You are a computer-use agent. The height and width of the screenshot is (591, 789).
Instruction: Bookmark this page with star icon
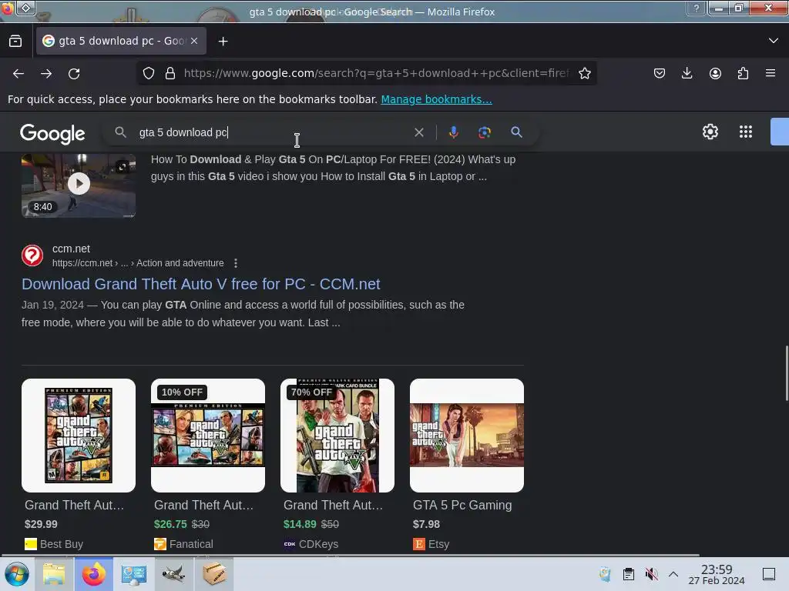pyautogui.click(x=584, y=73)
